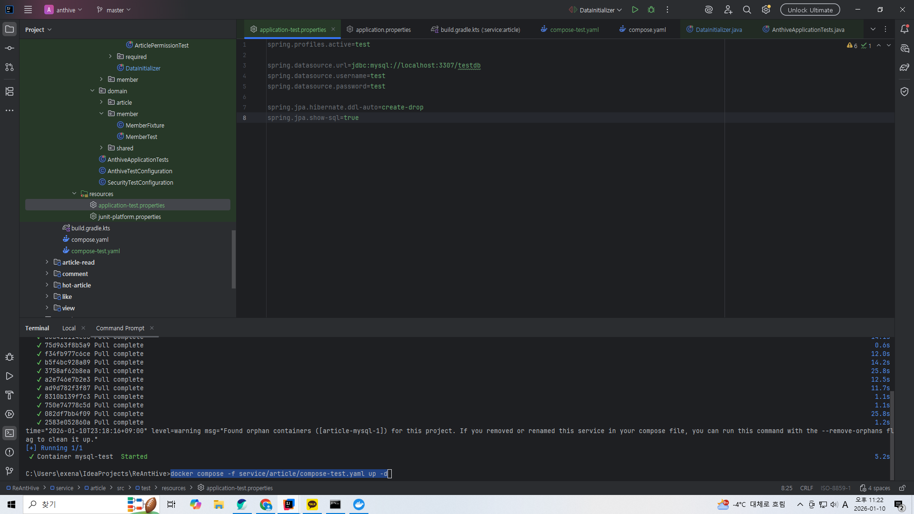Open Docker Desktop from the Windows taskbar
This screenshot has height=514, width=914.
(359, 504)
